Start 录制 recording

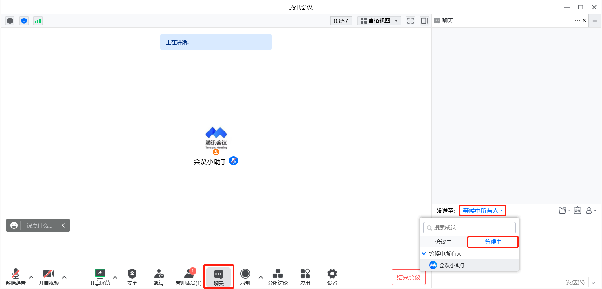[x=245, y=277]
